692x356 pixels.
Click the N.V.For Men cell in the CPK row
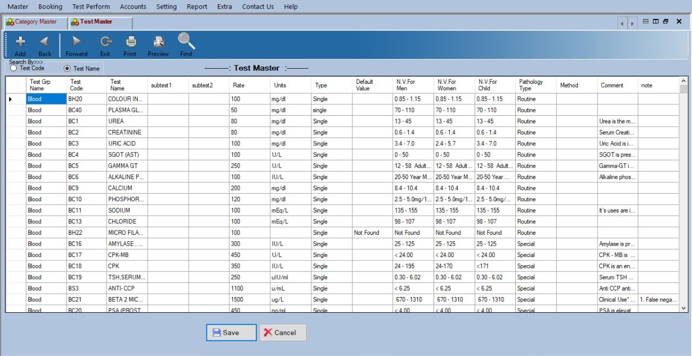coord(414,266)
